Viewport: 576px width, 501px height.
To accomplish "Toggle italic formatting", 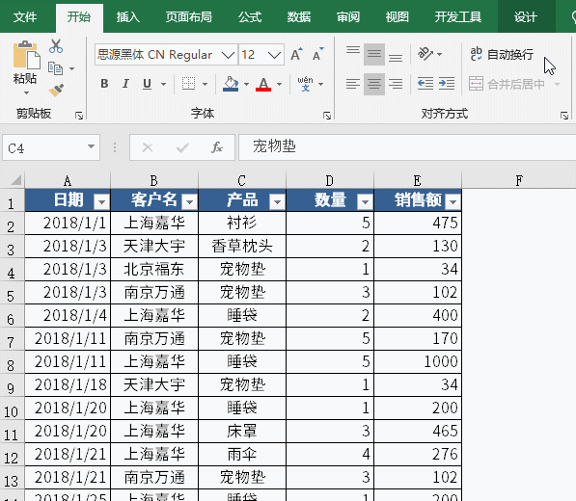I will [125, 84].
